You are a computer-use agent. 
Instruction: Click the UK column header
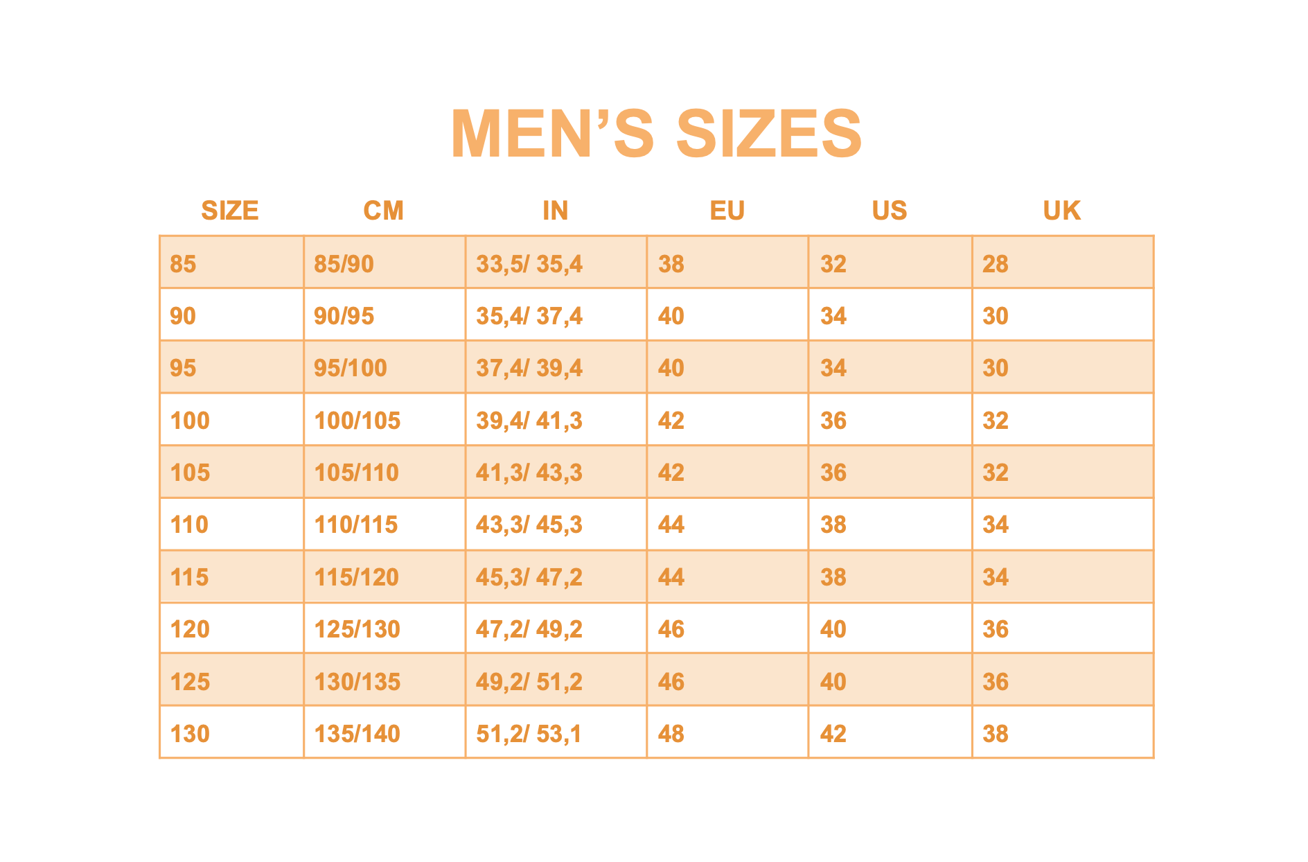(1061, 211)
